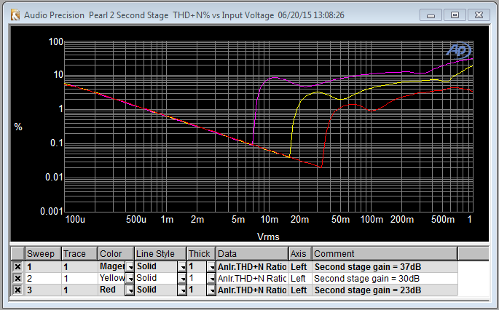Click the Trace column header
Viewport: 499px width, 310px height.
(79, 254)
